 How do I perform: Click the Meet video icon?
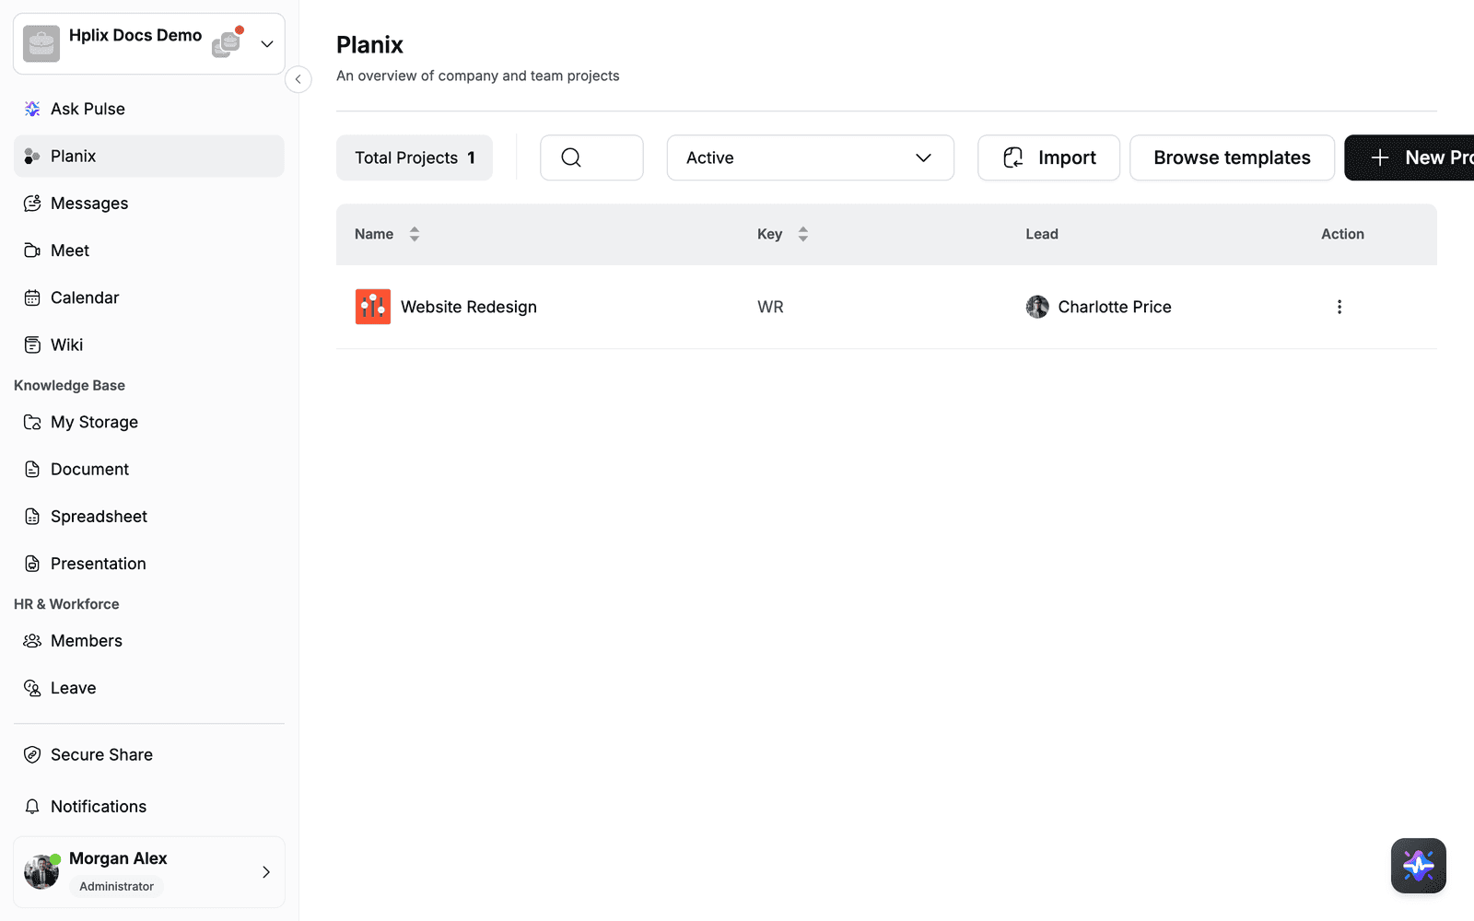tap(32, 251)
